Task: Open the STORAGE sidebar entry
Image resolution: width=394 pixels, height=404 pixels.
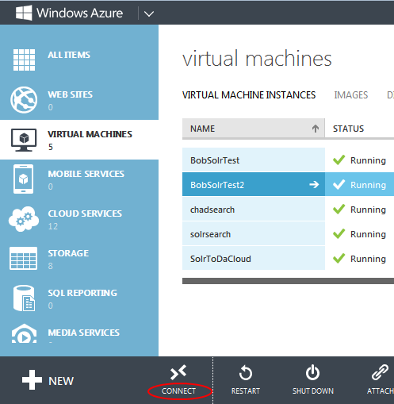Action: click(79, 259)
